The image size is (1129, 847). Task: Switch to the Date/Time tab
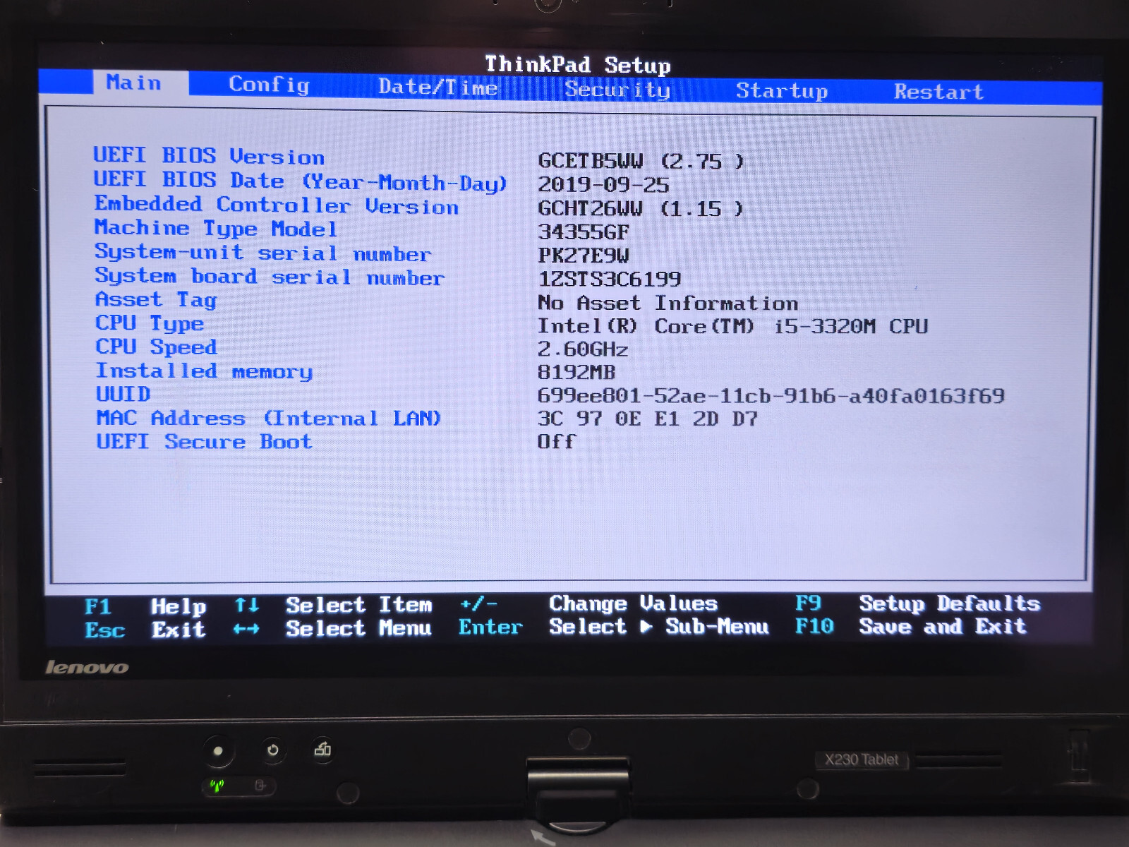point(438,88)
